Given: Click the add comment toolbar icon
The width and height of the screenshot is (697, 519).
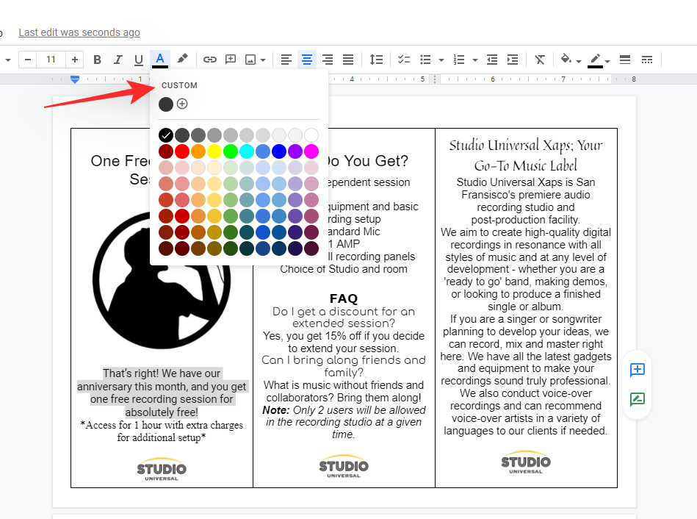Looking at the screenshot, I should click(231, 60).
